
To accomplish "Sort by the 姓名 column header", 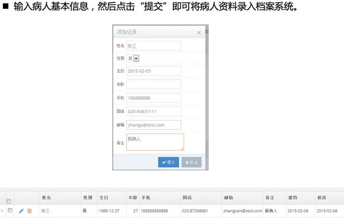I will (x=46, y=198).
